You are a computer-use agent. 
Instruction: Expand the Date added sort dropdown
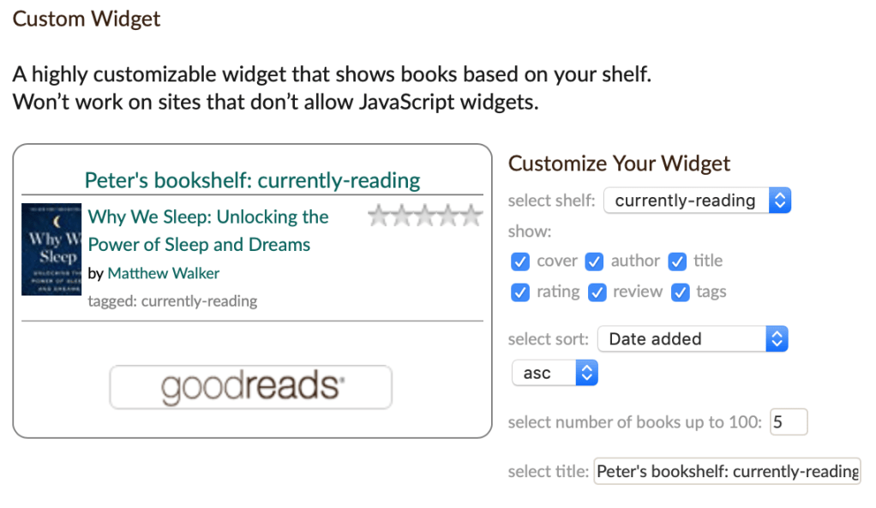tap(692, 339)
